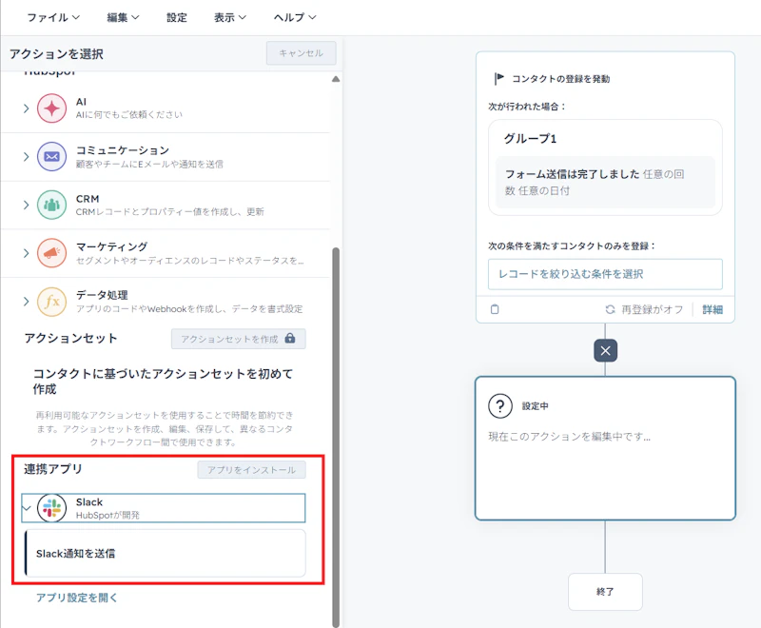Open the 表示 menu
This screenshot has width=761, height=628.
[x=230, y=17]
